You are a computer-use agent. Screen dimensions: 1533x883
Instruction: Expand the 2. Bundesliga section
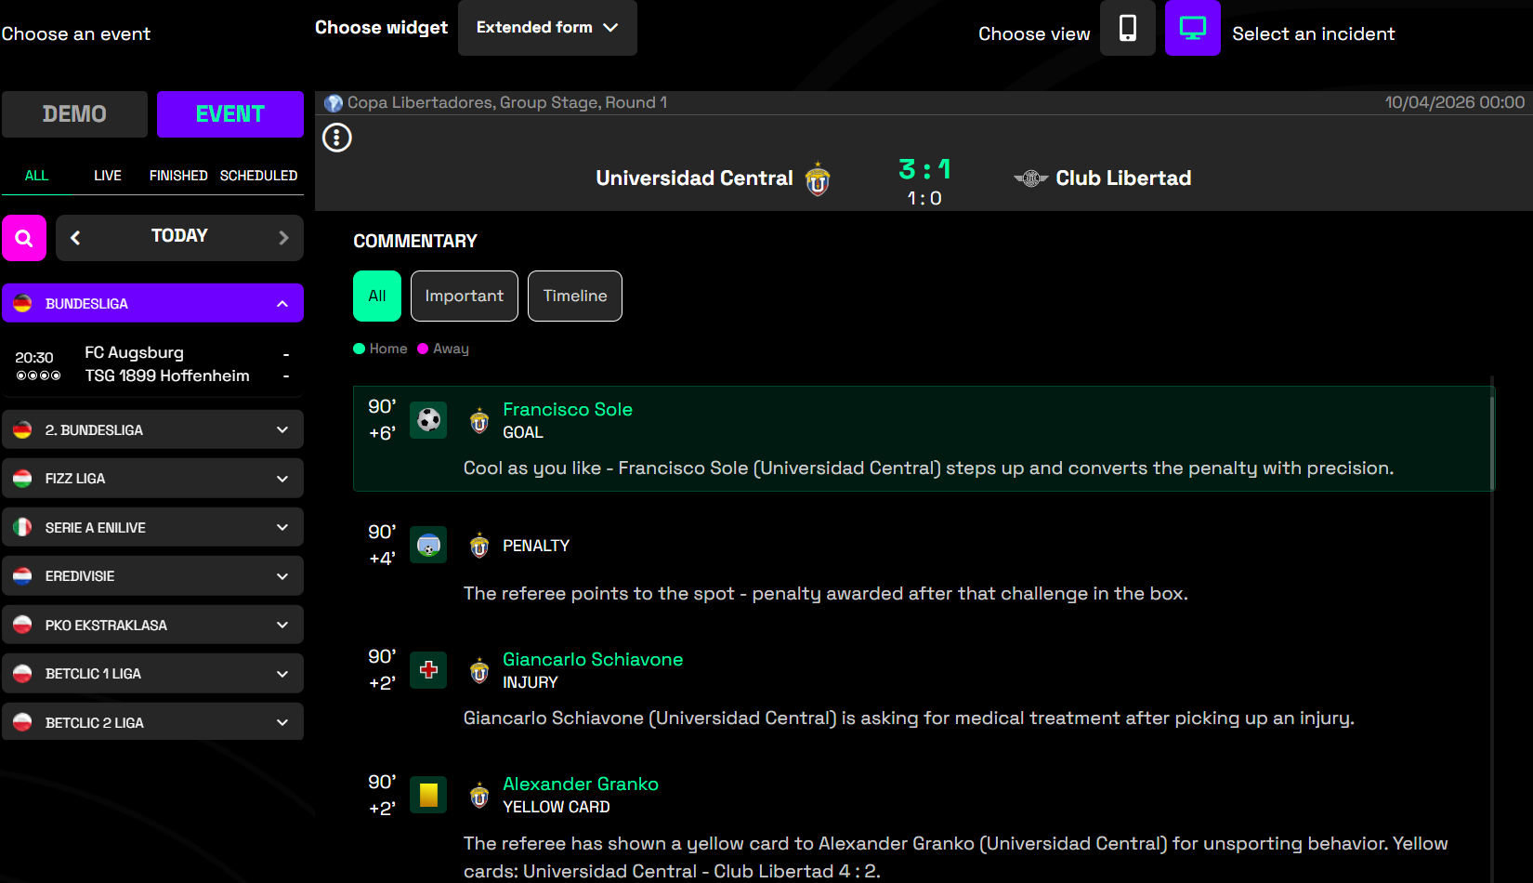tap(152, 429)
